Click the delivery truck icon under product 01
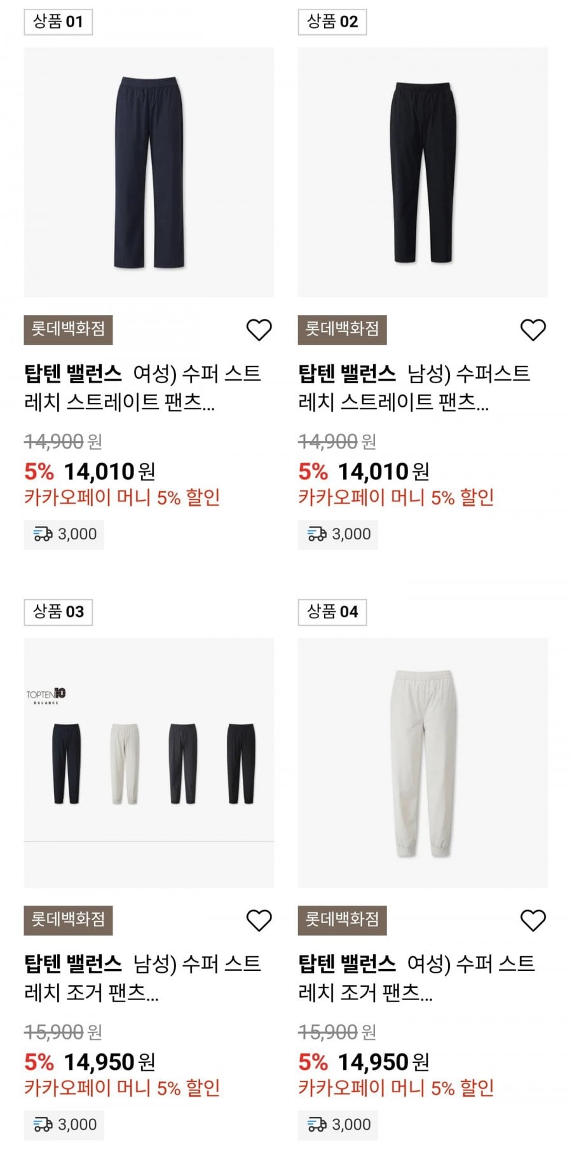Screen dimensions: 572x1157 [x=43, y=534]
